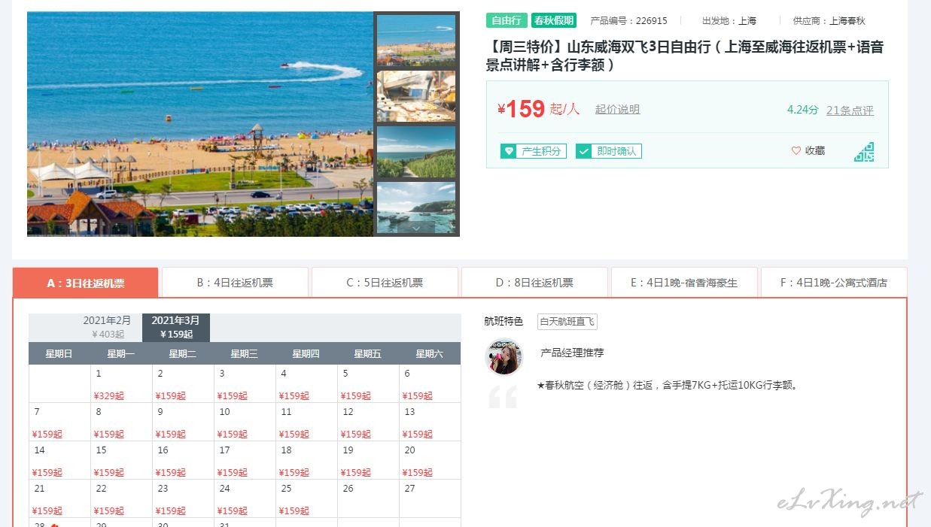Open the 21条点评 reviews link
This screenshot has width=931, height=527.
[x=850, y=111]
